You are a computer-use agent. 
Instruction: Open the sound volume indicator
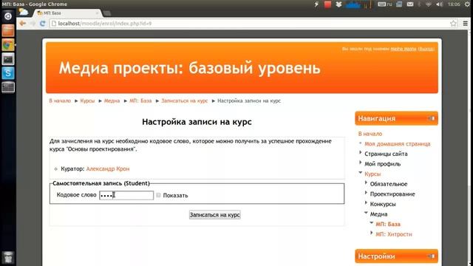point(439,4)
